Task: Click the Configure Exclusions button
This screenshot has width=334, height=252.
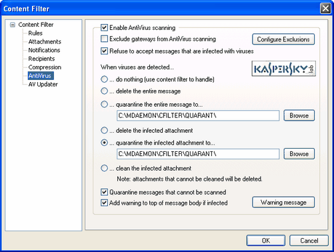Action: point(283,39)
